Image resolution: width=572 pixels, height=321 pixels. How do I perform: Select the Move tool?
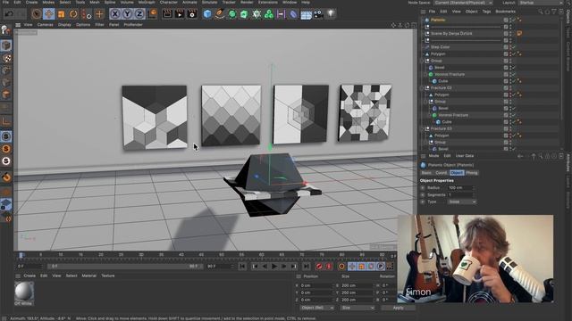(x=48, y=14)
